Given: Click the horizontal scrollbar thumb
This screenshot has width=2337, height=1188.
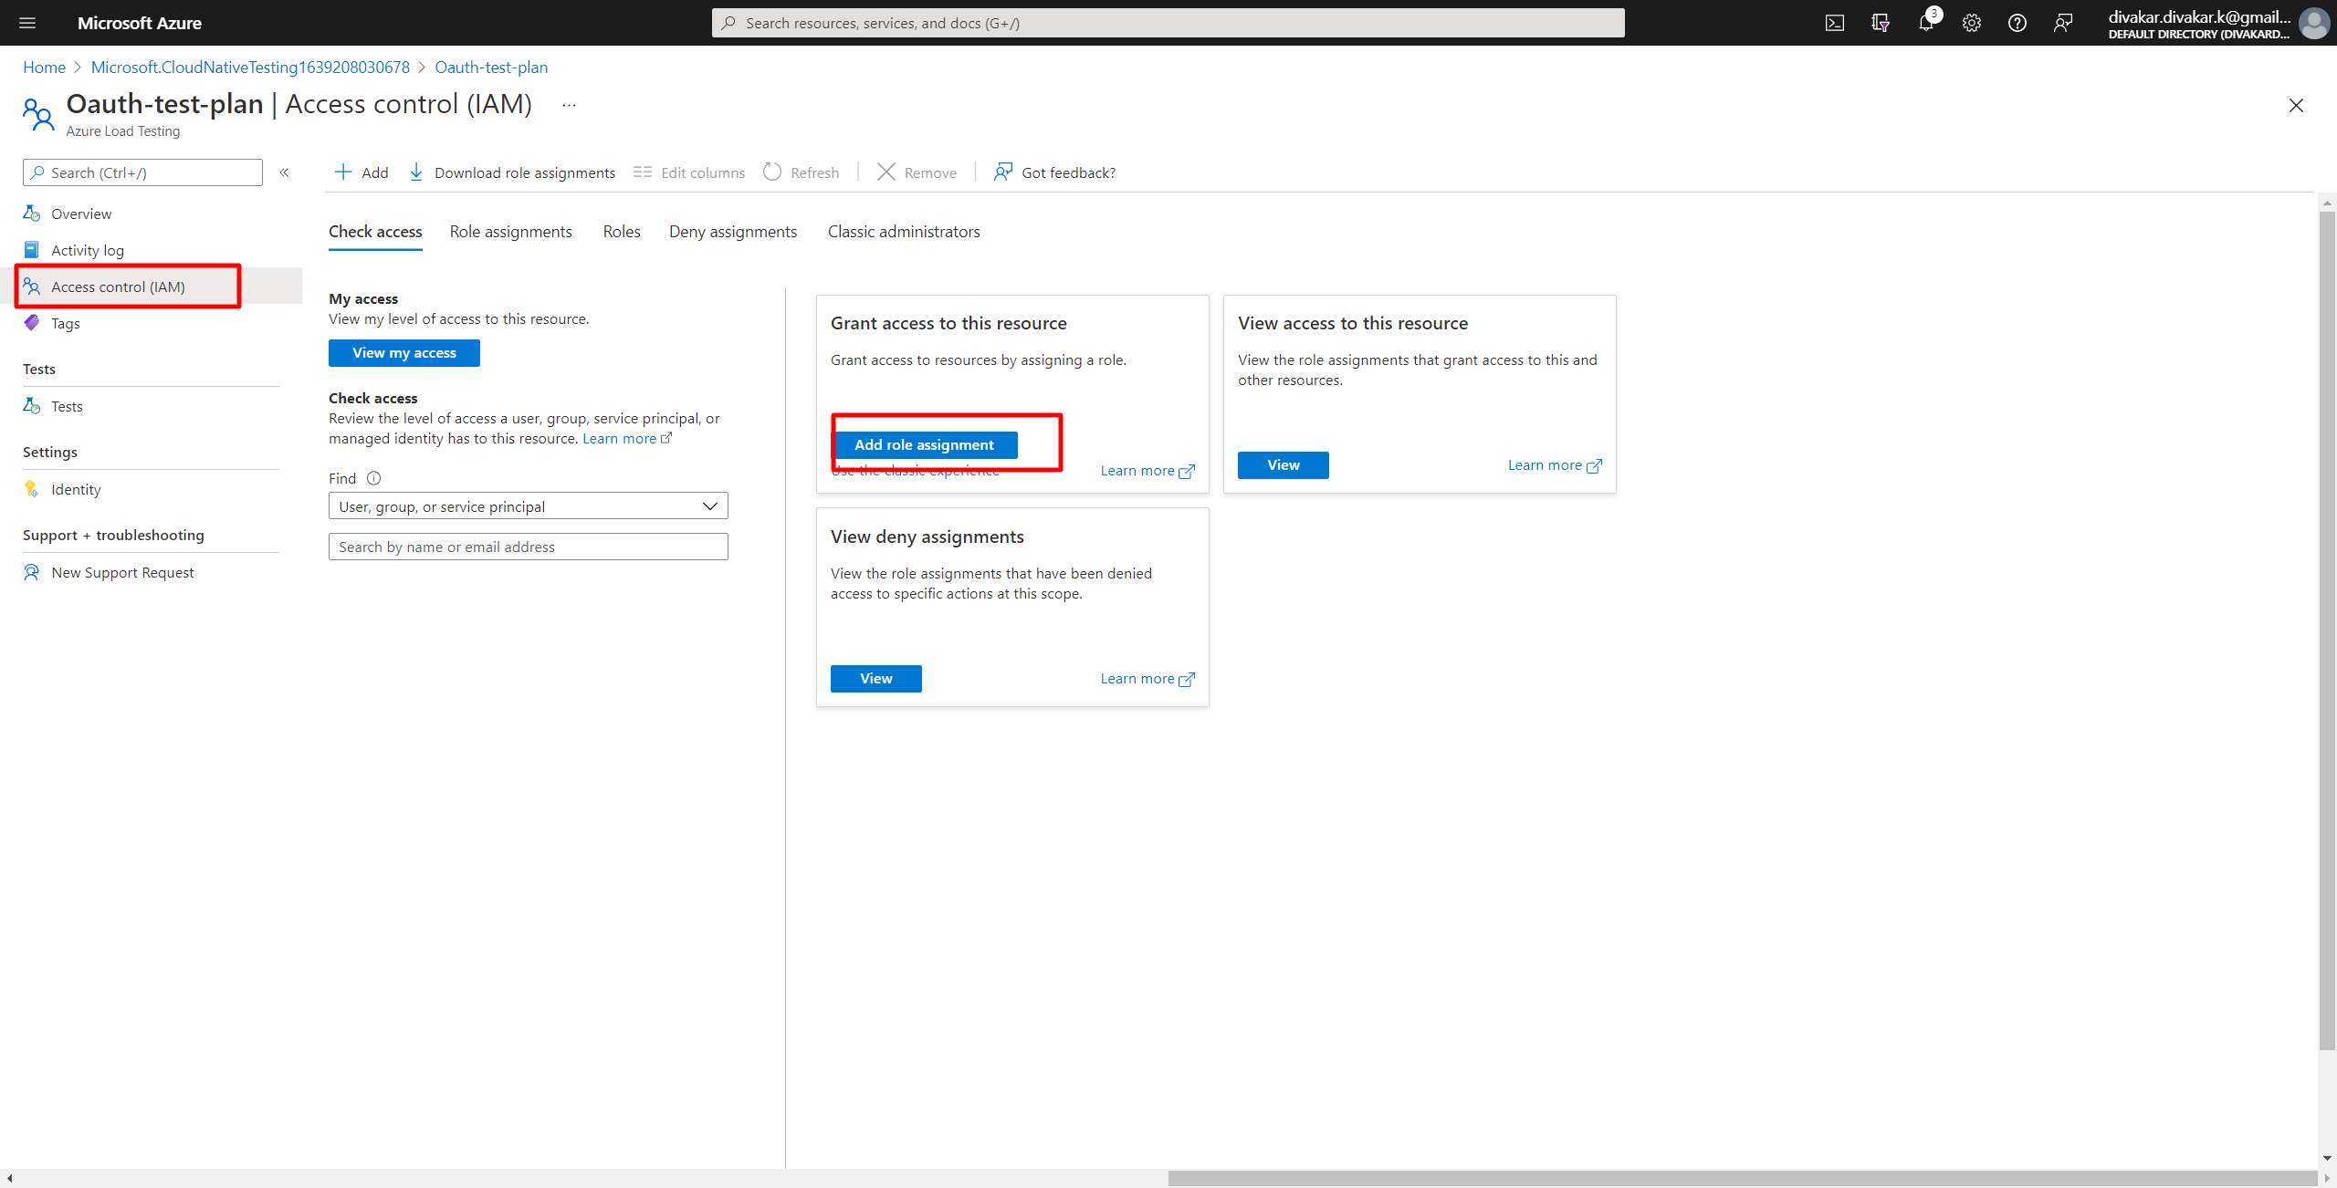Looking at the screenshot, I should [1744, 1179].
